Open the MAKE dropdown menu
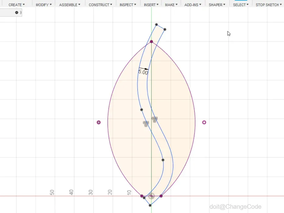 (171, 5)
